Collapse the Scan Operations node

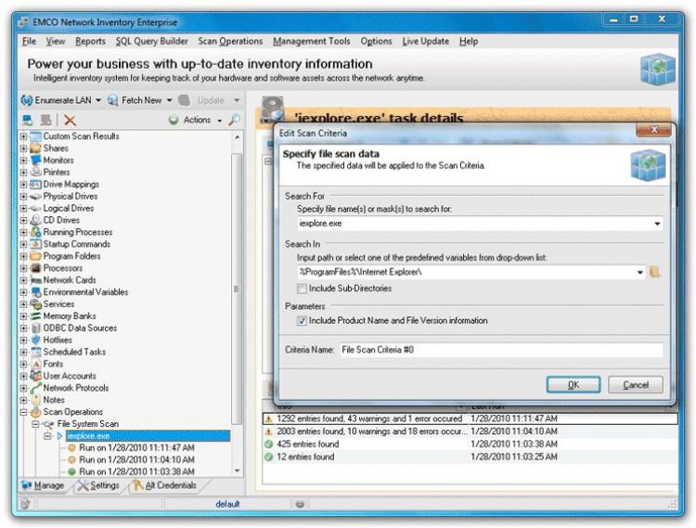click(x=23, y=412)
